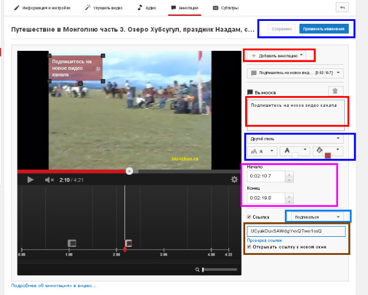Click the timeline zoom slider
The height and width of the screenshot is (295, 368).
tap(220, 270)
